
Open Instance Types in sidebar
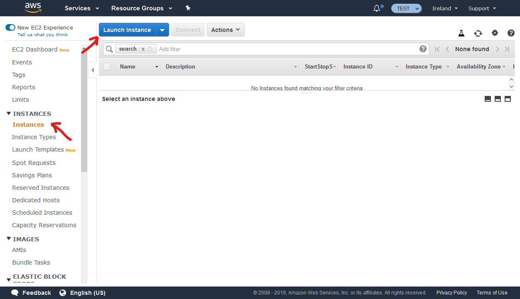34,137
